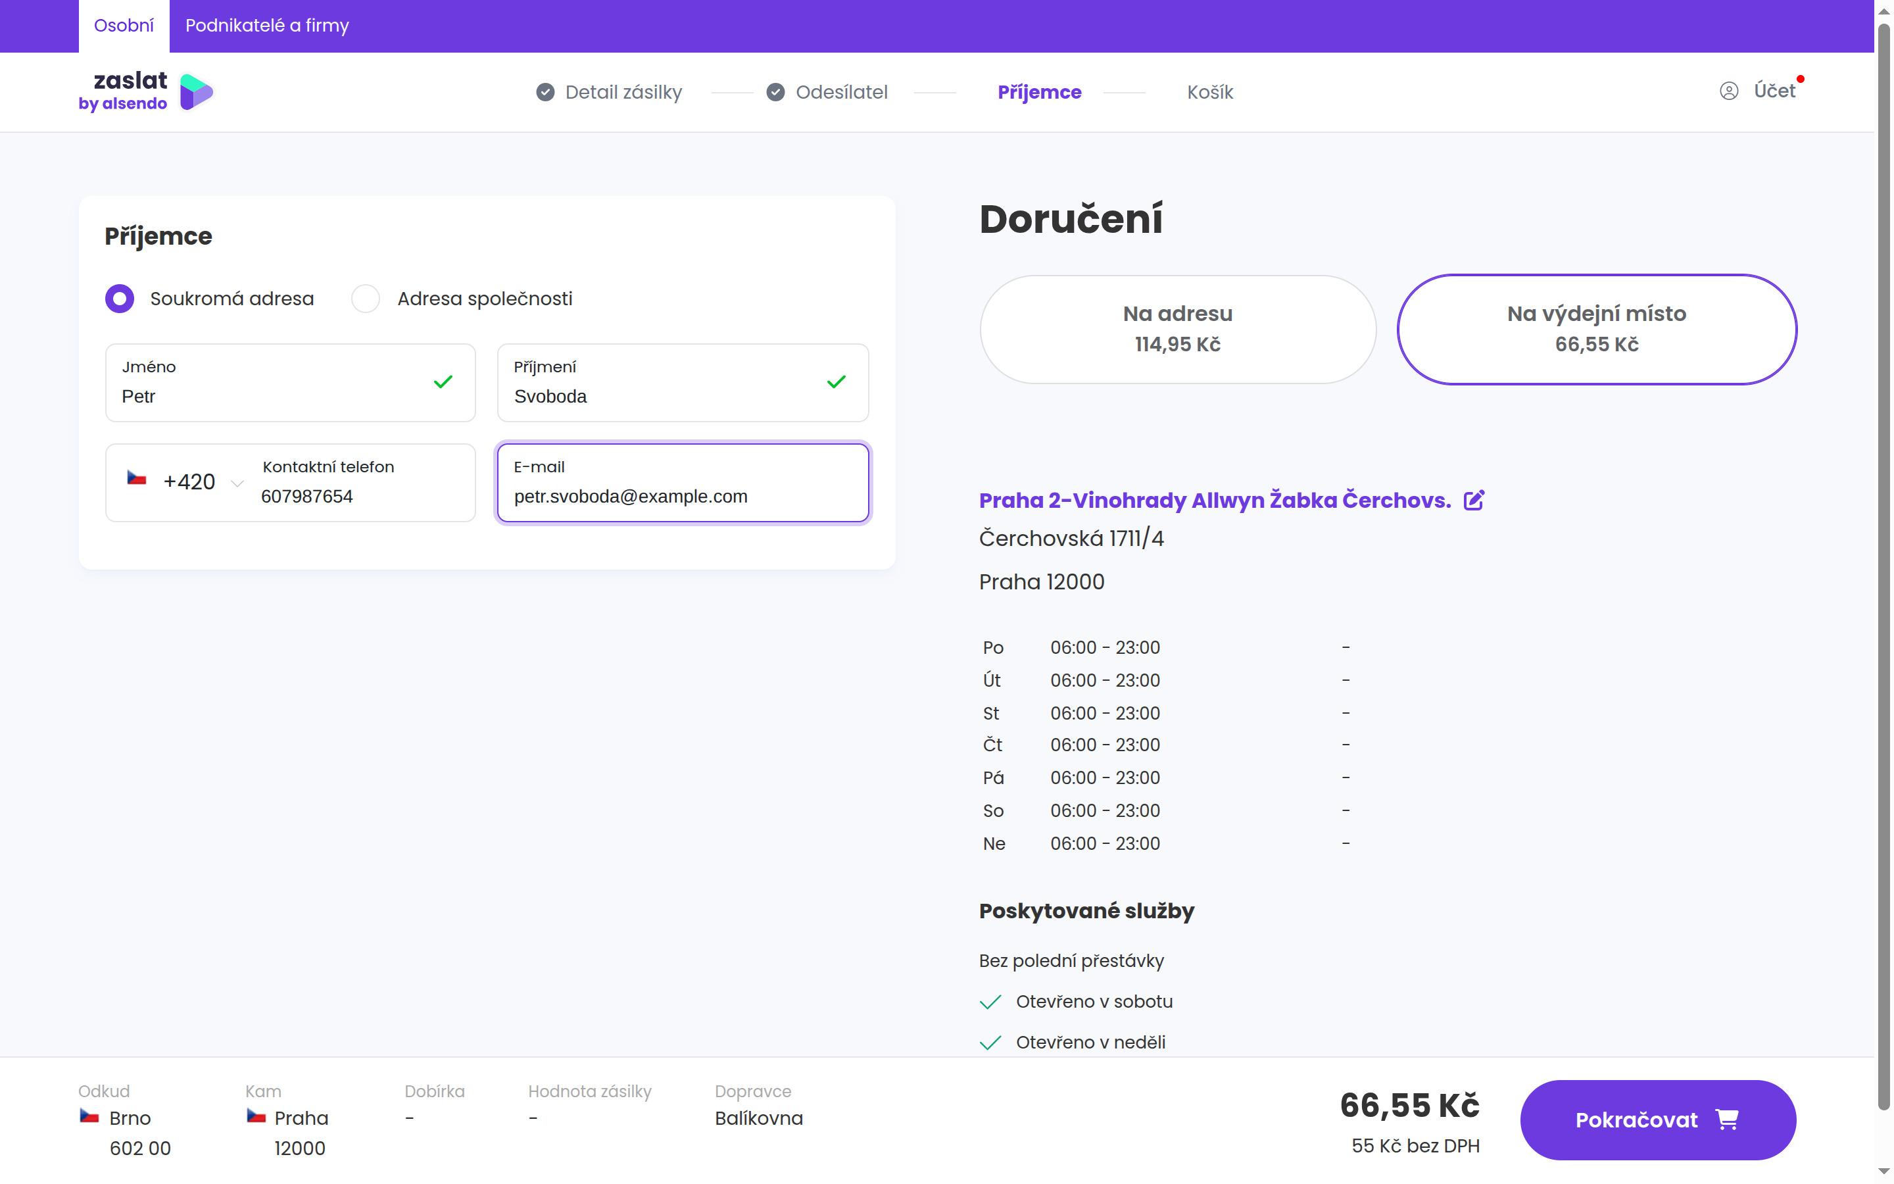Viewport: 1894px width, 1184px height.
Task: Click the E-mail input field
Action: click(x=683, y=483)
